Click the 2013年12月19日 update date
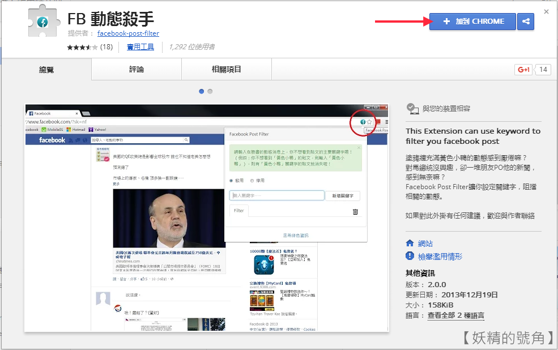The image size is (558, 350). point(470,295)
